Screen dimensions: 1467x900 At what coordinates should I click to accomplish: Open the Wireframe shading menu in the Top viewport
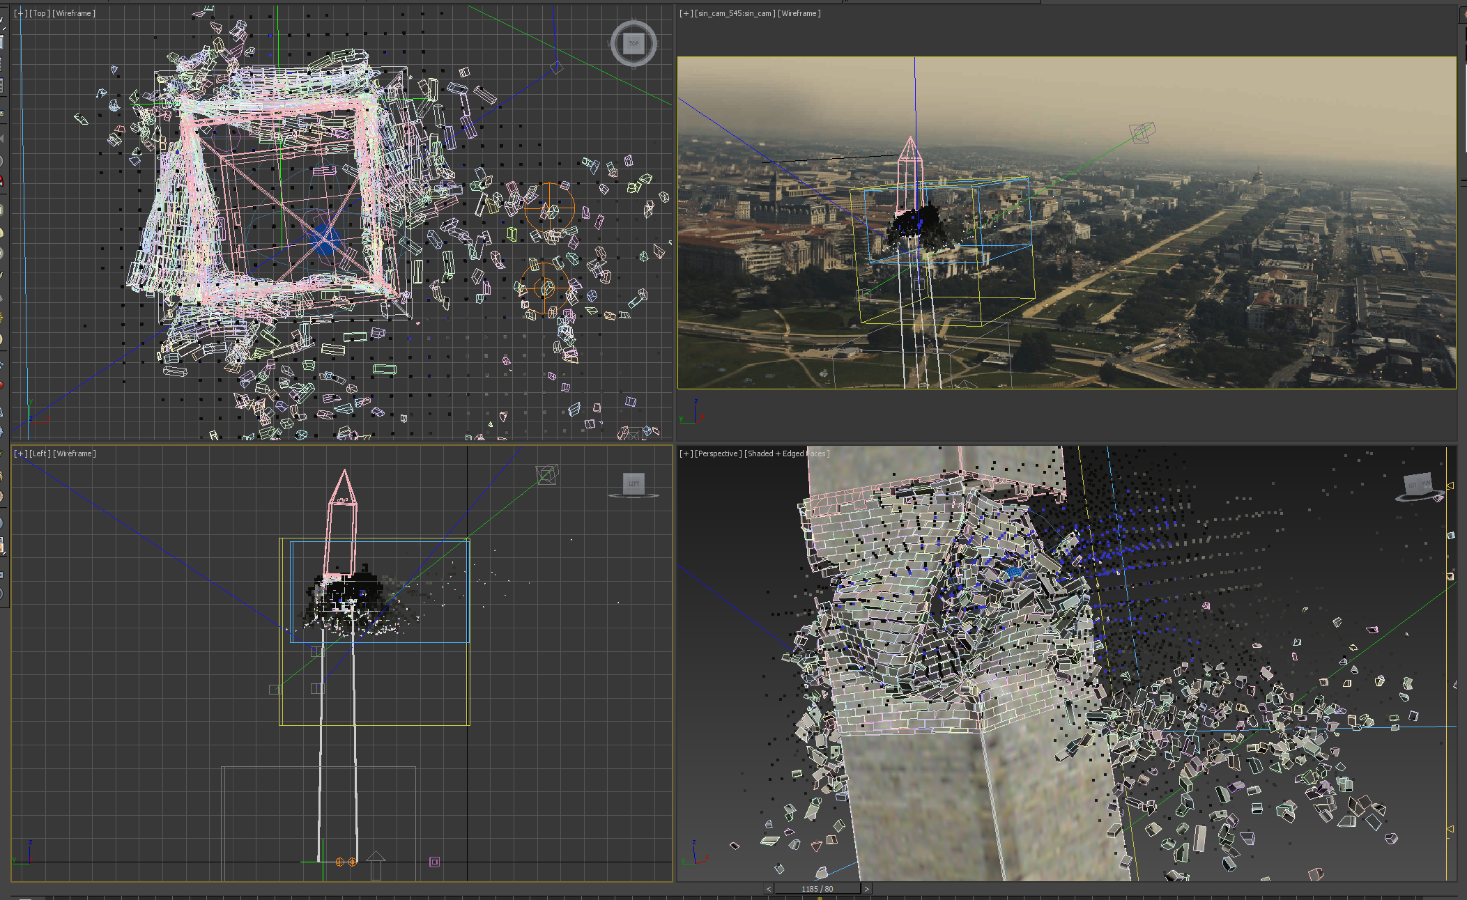click(x=74, y=13)
